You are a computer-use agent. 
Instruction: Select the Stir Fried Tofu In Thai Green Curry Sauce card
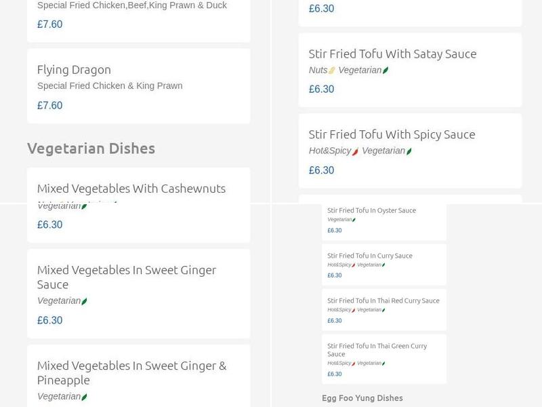385,357
